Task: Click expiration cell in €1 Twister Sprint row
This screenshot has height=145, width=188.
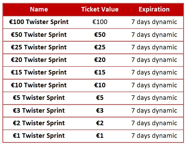Action: [154, 136]
